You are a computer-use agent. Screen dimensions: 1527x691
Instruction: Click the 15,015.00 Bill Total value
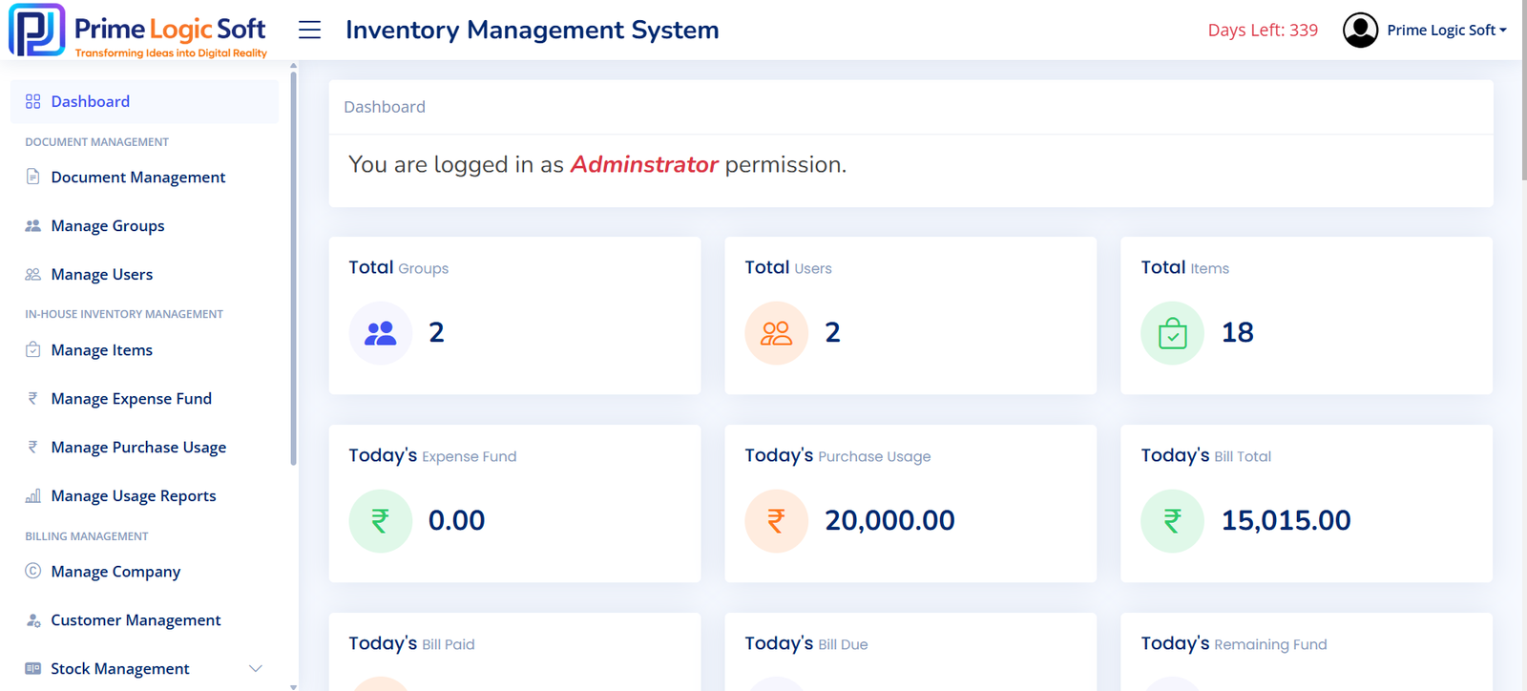(1286, 520)
